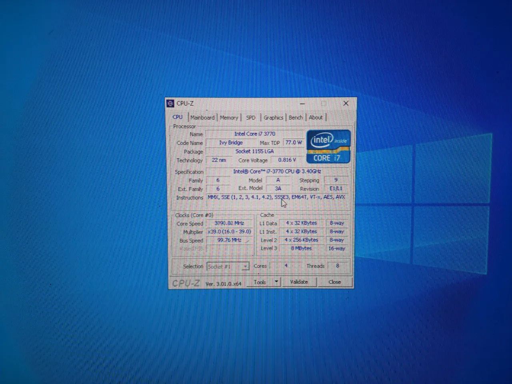Click the L1 Data value 4 x 32 KBytes
Viewport: 512px width, 384px height.
(x=302, y=223)
